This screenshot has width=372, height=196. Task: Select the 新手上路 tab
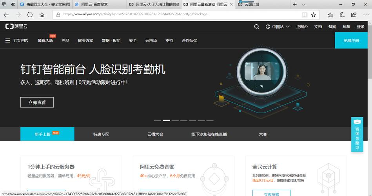click(x=47, y=134)
